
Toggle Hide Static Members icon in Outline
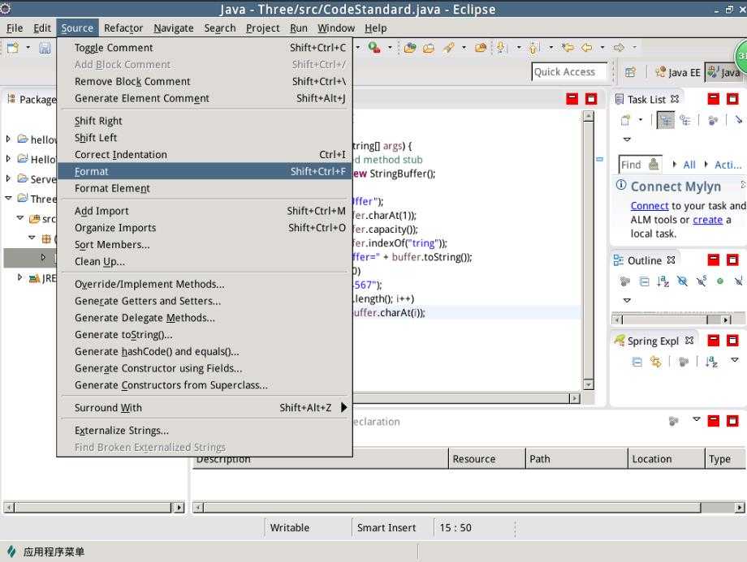[x=701, y=281]
